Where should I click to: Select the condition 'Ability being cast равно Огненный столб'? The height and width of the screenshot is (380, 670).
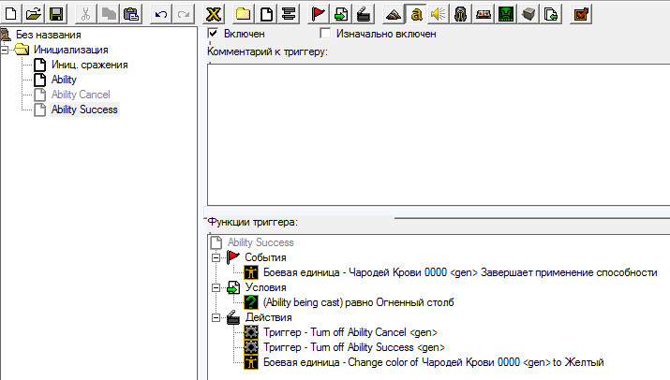[358, 302]
